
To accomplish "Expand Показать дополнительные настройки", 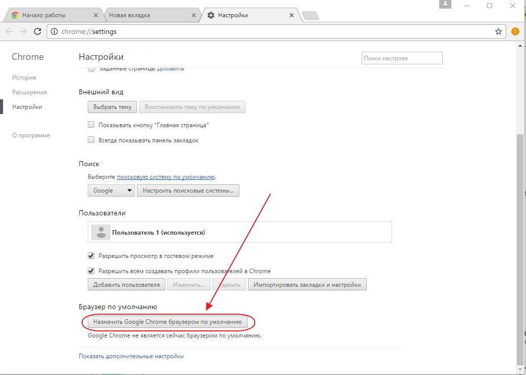I will pos(131,356).
